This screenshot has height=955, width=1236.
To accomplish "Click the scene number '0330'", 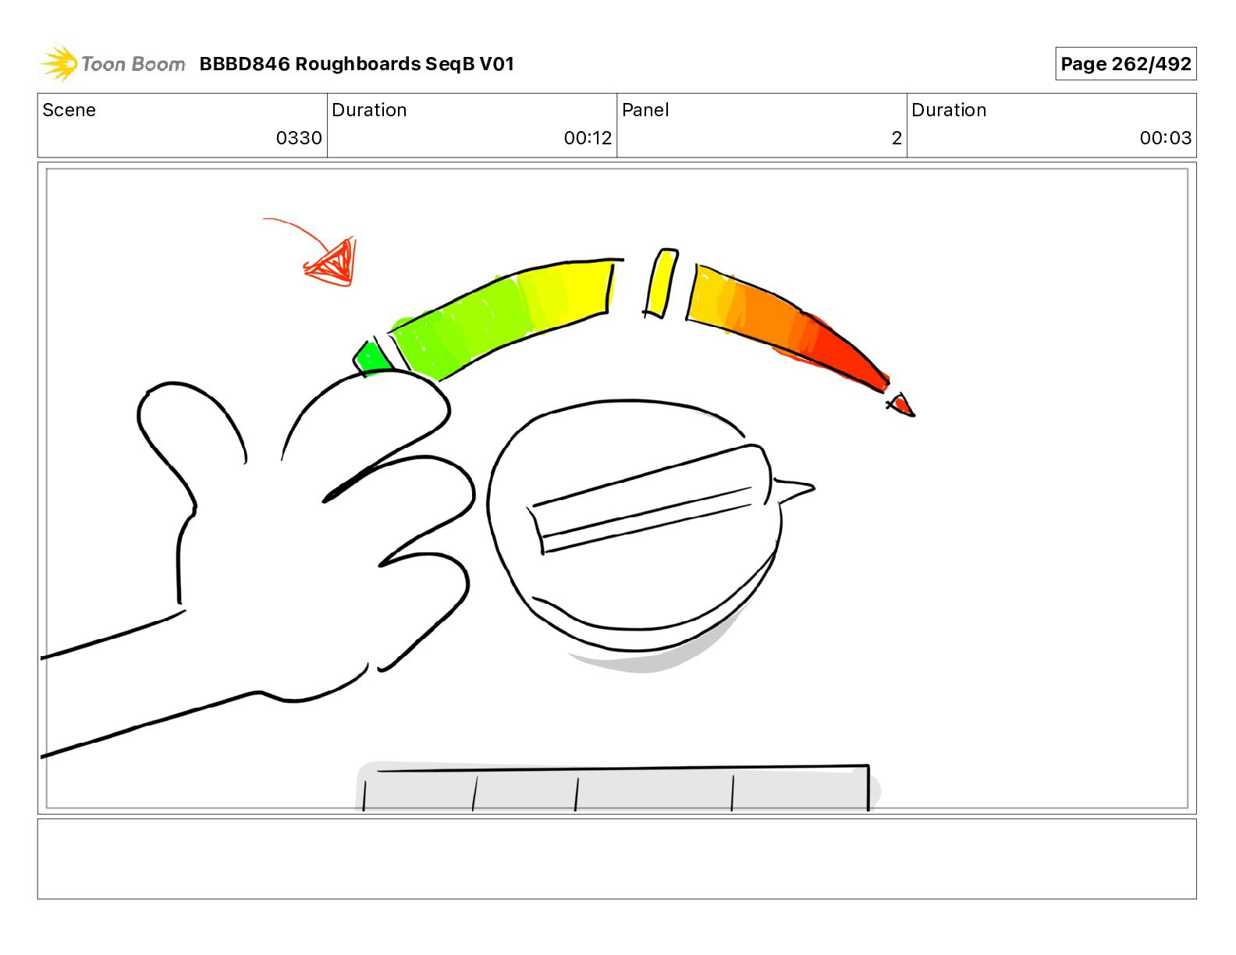I will [x=299, y=138].
